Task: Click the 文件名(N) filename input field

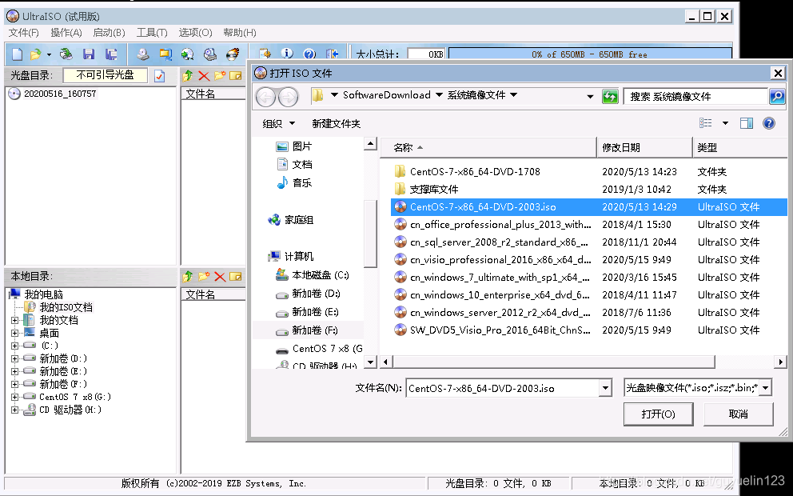Action: pos(503,388)
